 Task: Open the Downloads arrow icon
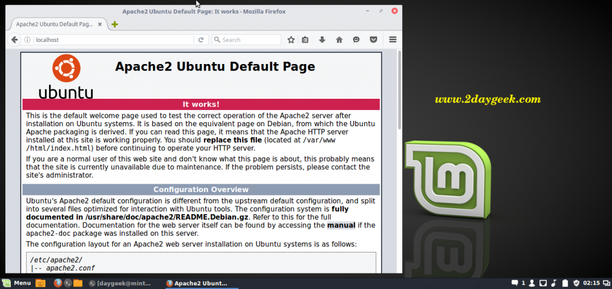[x=322, y=39]
